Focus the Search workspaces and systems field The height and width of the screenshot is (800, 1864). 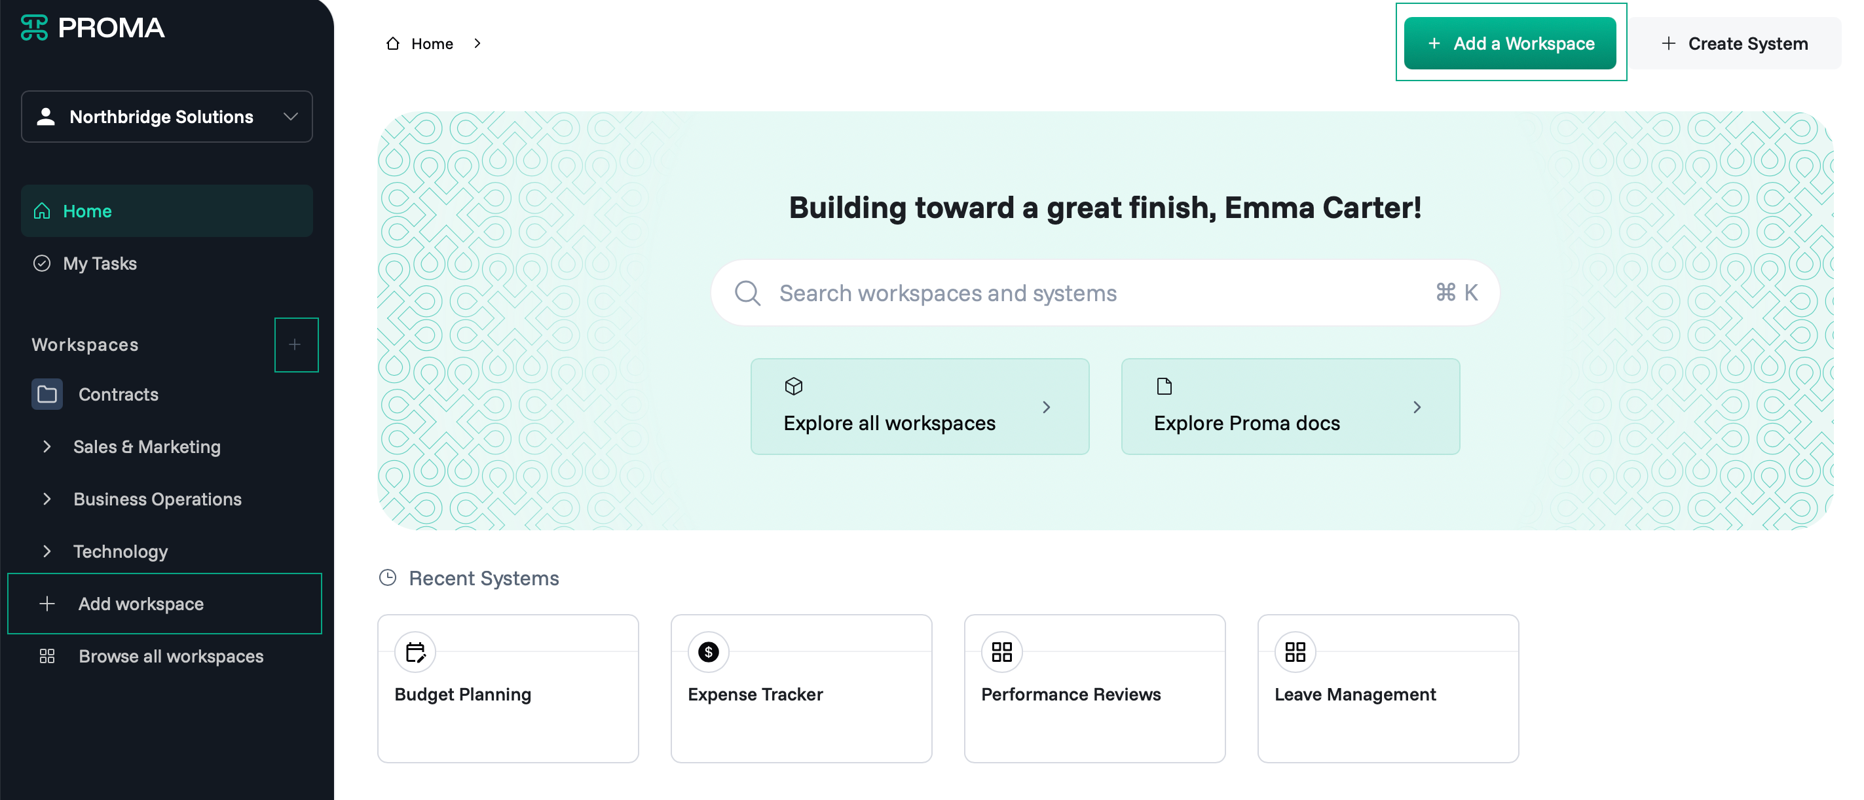1105,293
